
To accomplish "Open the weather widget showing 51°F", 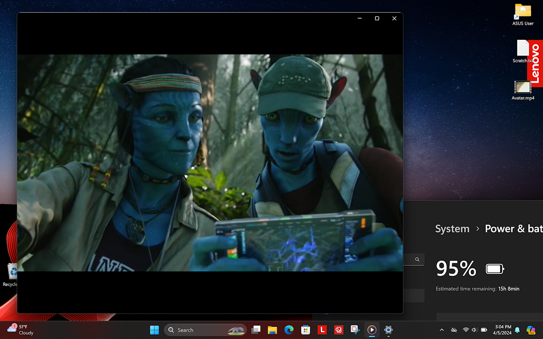I will coord(20,330).
